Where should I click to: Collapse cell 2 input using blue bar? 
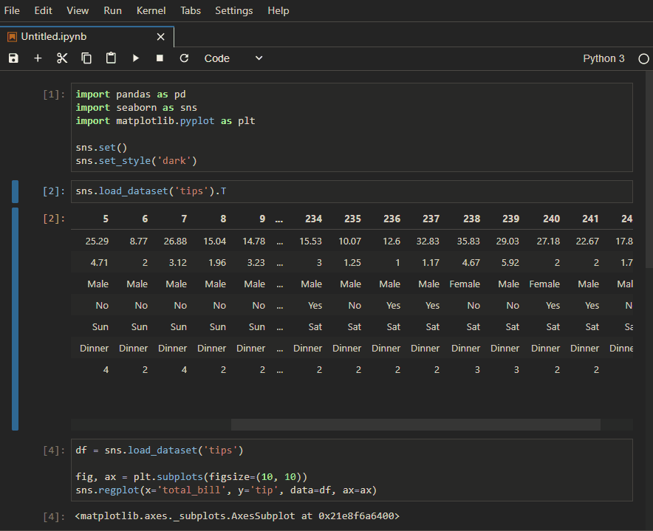[x=15, y=191]
